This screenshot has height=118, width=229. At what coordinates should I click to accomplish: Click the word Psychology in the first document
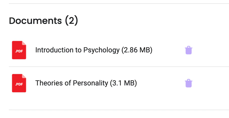(x=101, y=50)
